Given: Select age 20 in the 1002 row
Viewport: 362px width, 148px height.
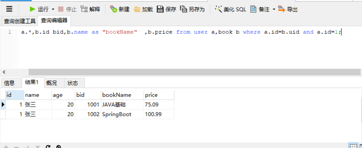Looking at the screenshot, I should click(63, 114).
